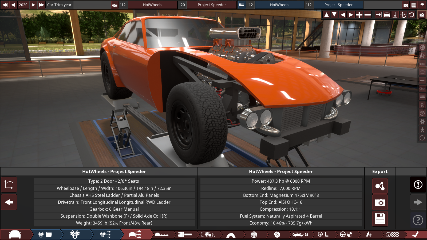
Task: Open help with the question mark button
Action: (418, 220)
